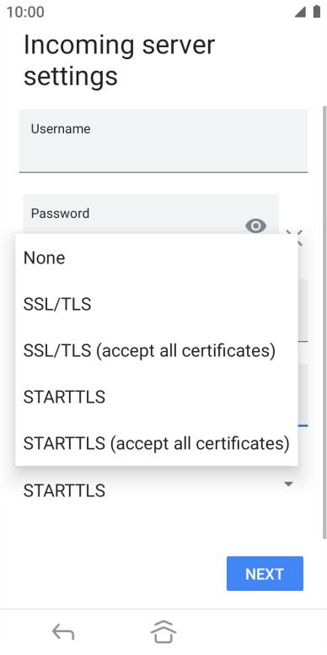327x655 pixels.
Task: Tap the home navigation icon
Action: 163,631
